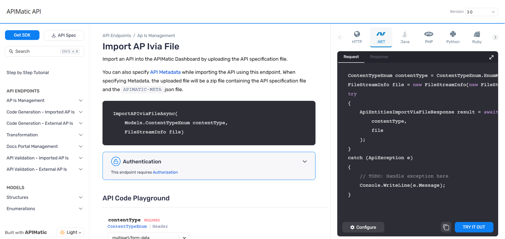
Task: Expand the Authentication section chevron
Action: click(305, 161)
